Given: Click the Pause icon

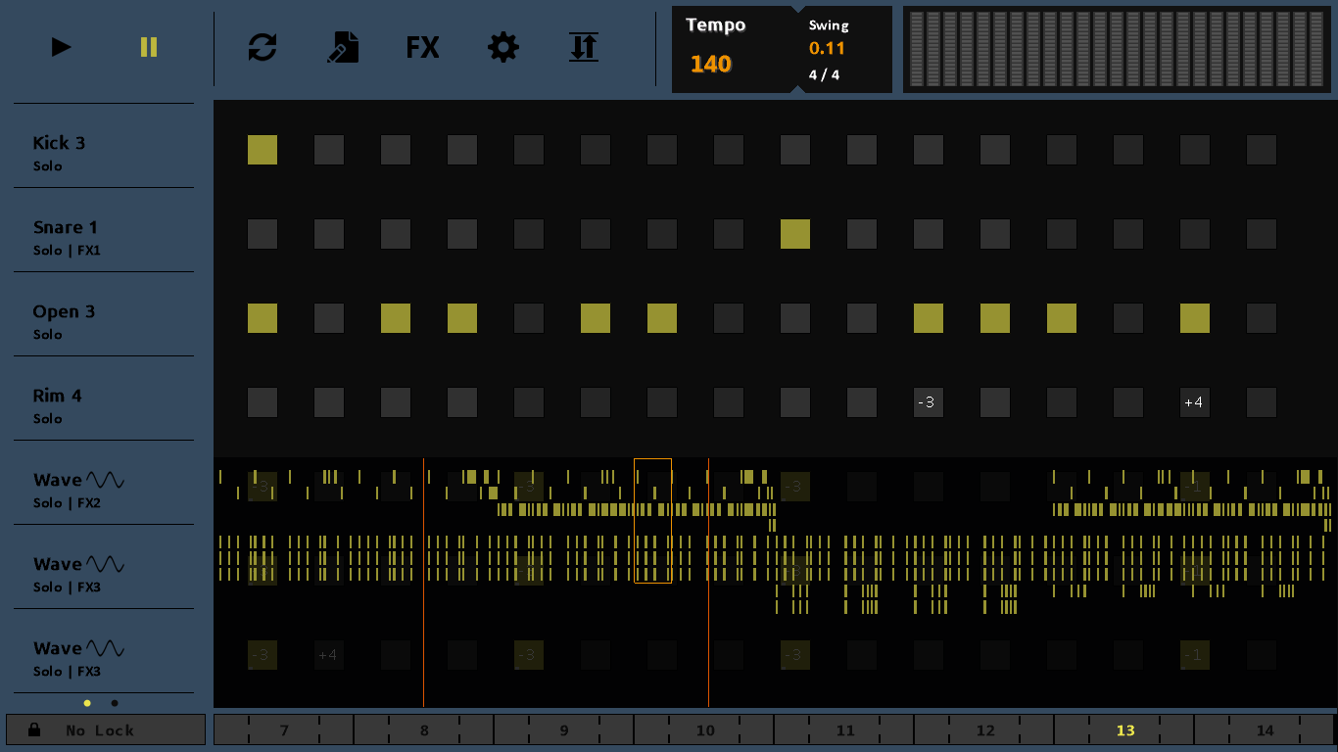Looking at the screenshot, I should pos(149,47).
